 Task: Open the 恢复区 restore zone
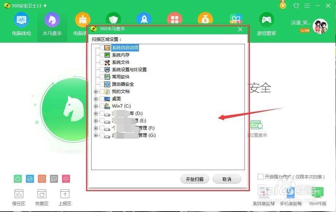42,198
